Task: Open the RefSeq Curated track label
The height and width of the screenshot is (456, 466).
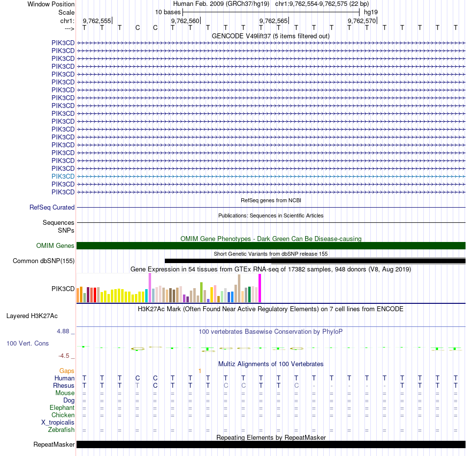Action: pos(52,207)
